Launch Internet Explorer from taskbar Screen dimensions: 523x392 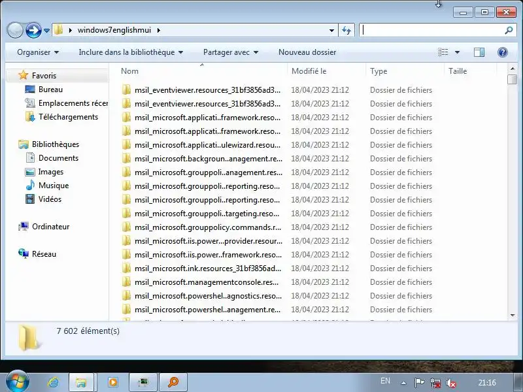point(53,382)
